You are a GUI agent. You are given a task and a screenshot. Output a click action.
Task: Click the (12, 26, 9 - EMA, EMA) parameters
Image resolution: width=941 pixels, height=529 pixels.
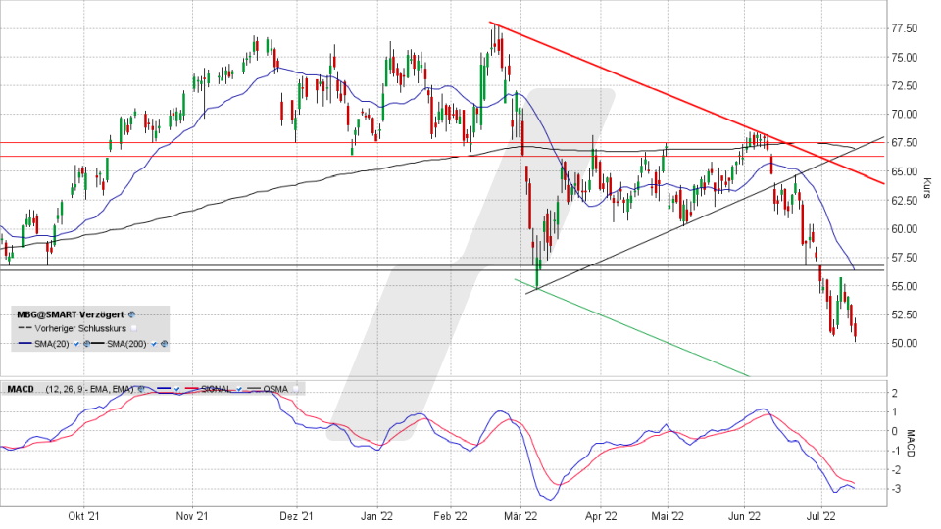coord(89,389)
